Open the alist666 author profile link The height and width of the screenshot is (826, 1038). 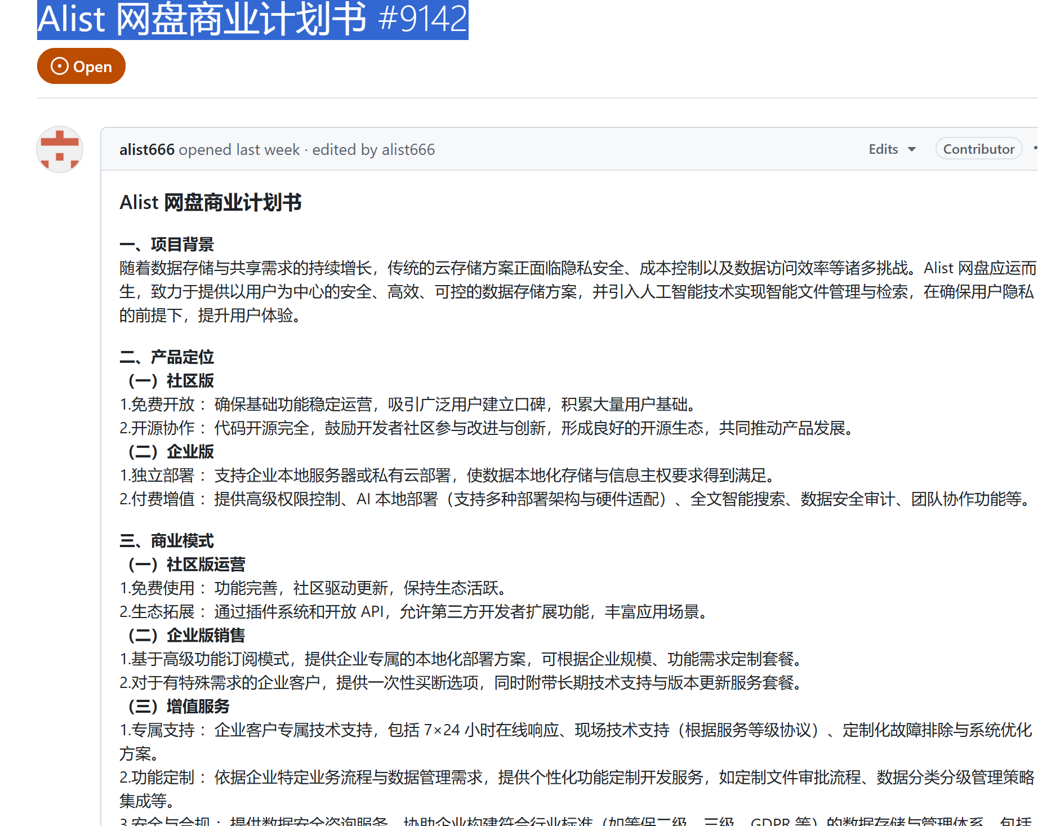147,149
